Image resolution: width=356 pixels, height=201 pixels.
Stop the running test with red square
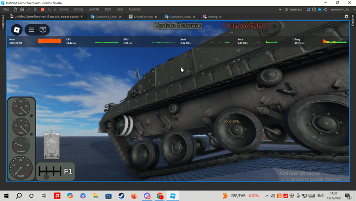point(42,10)
